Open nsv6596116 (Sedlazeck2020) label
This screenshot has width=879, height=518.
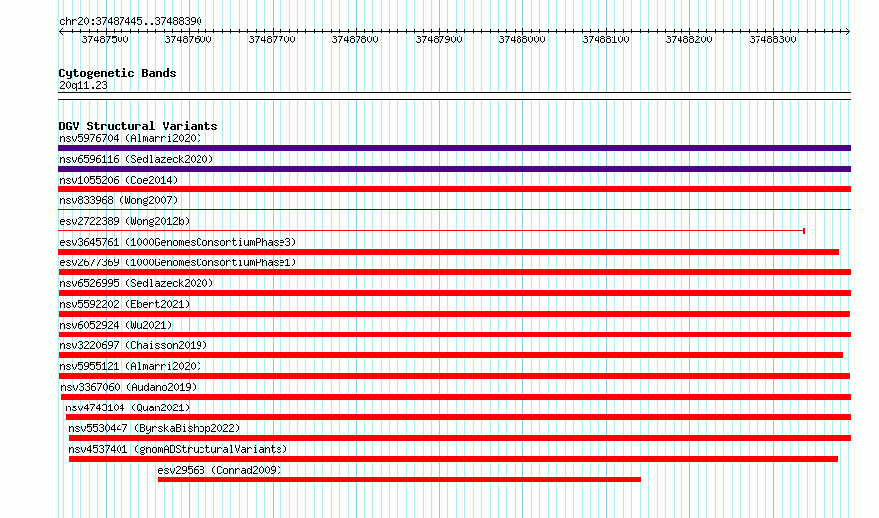pyautogui.click(x=136, y=159)
